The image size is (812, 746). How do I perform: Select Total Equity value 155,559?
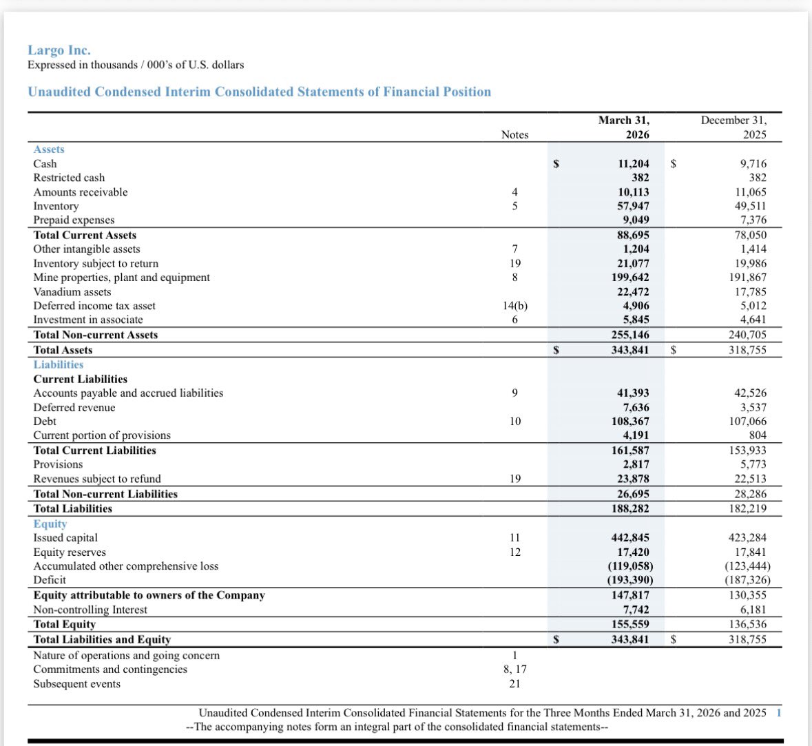[630, 624]
